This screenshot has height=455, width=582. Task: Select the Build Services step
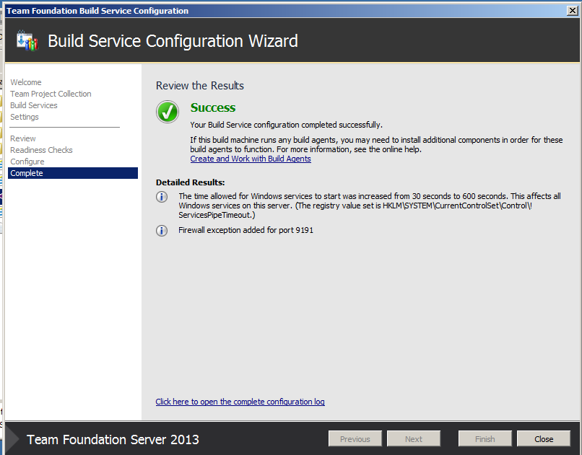tap(34, 105)
